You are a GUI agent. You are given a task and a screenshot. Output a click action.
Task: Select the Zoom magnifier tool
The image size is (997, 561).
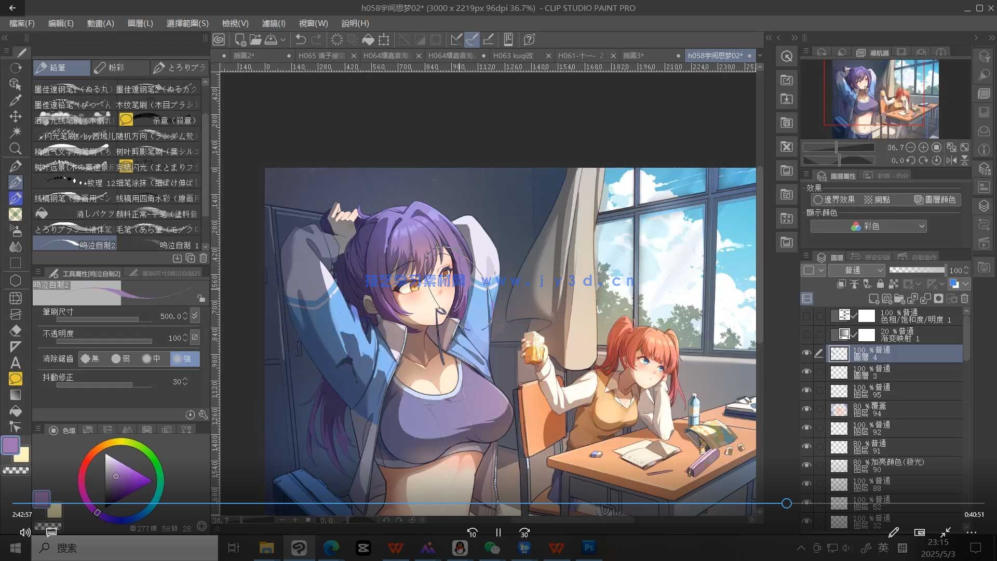click(x=16, y=149)
